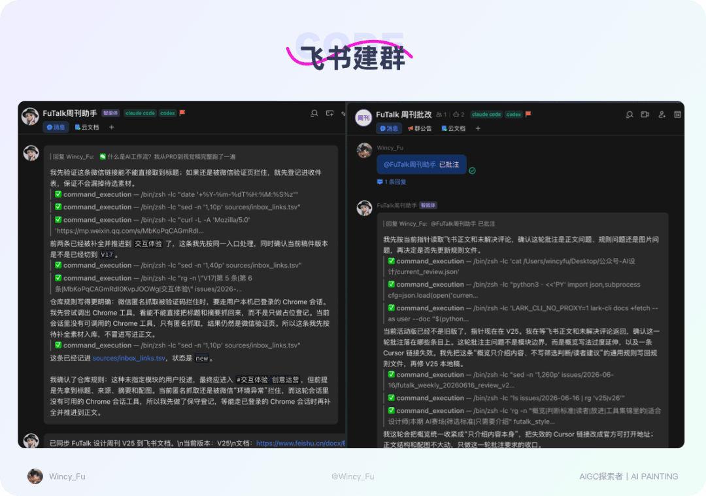The image size is (706, 496).
Task: View member count in FuTalk 周刊批改 header
Action: 441,115
